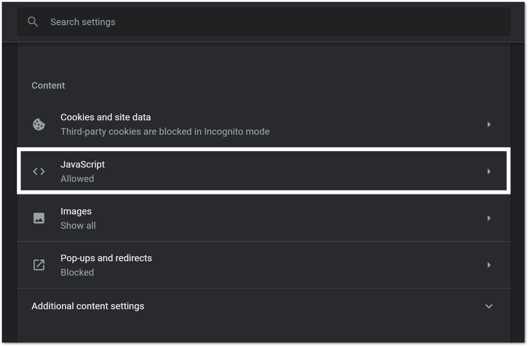Click the Cookies and site data cookie icon
Image resolution: width=528 pixels, height=346 pixels.
tap(39, 125)
